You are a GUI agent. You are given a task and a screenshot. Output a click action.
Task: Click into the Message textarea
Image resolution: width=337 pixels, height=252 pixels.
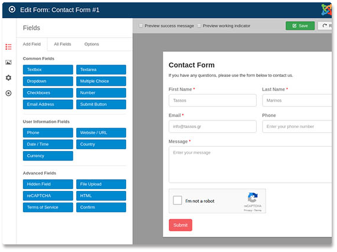[250, 164]
